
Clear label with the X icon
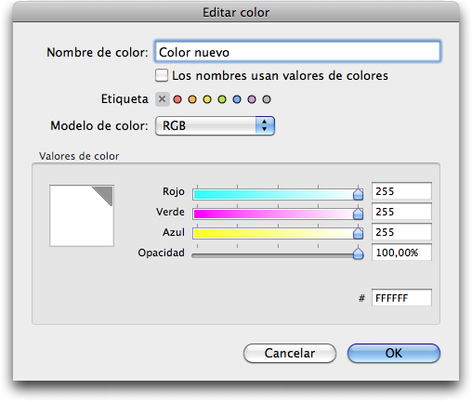coord(163,99)
